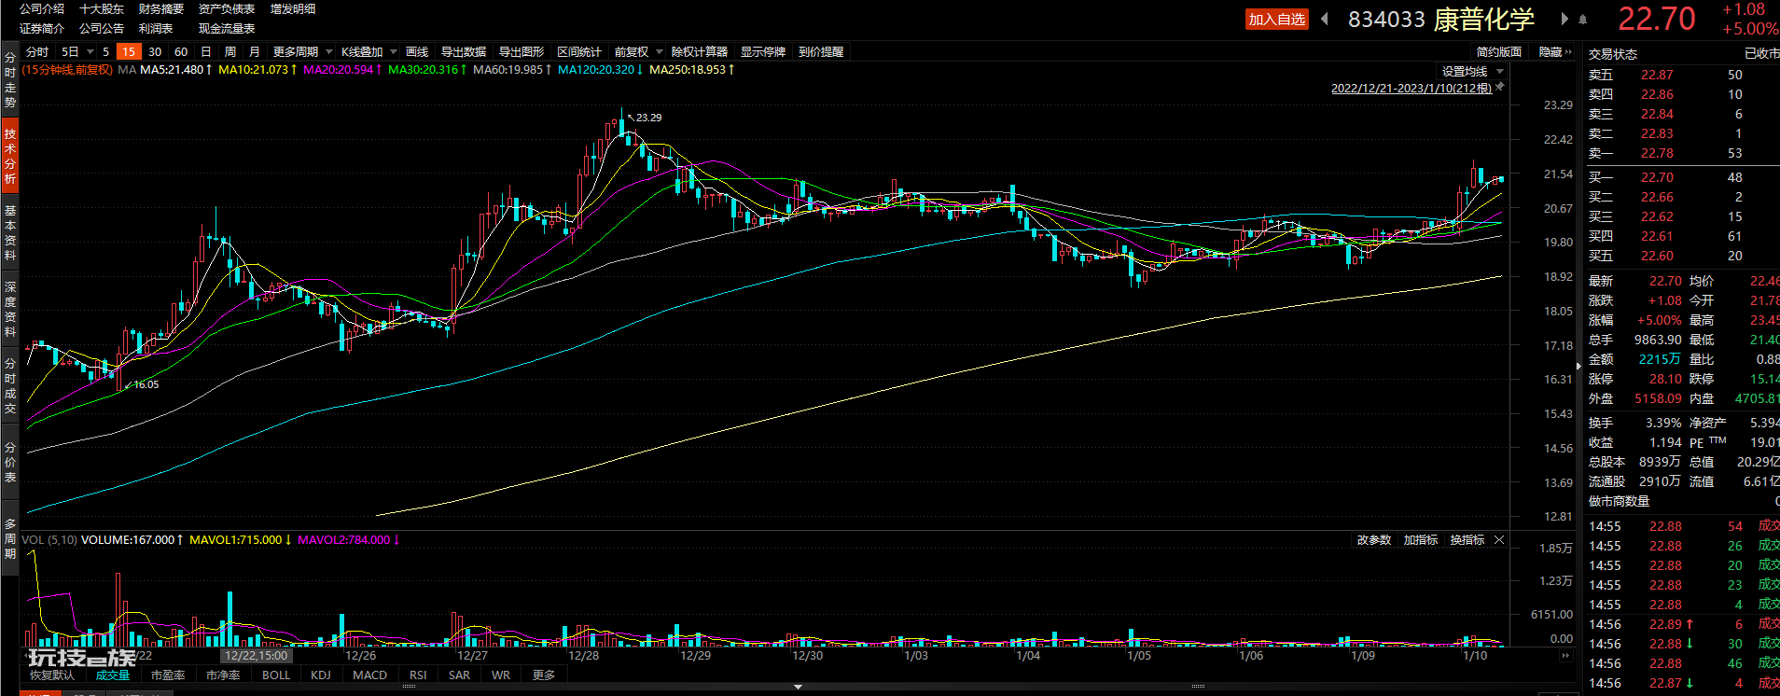Viewport: 1780px width, 696px height.
Task: Open the 深度资料 sidebar view
Action: click(10, 309)
